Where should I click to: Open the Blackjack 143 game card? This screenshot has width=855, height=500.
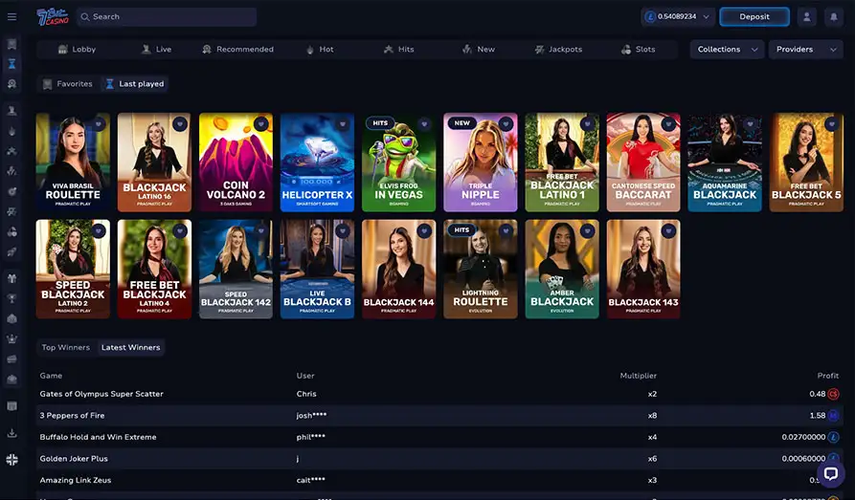(x=643, y=269)
